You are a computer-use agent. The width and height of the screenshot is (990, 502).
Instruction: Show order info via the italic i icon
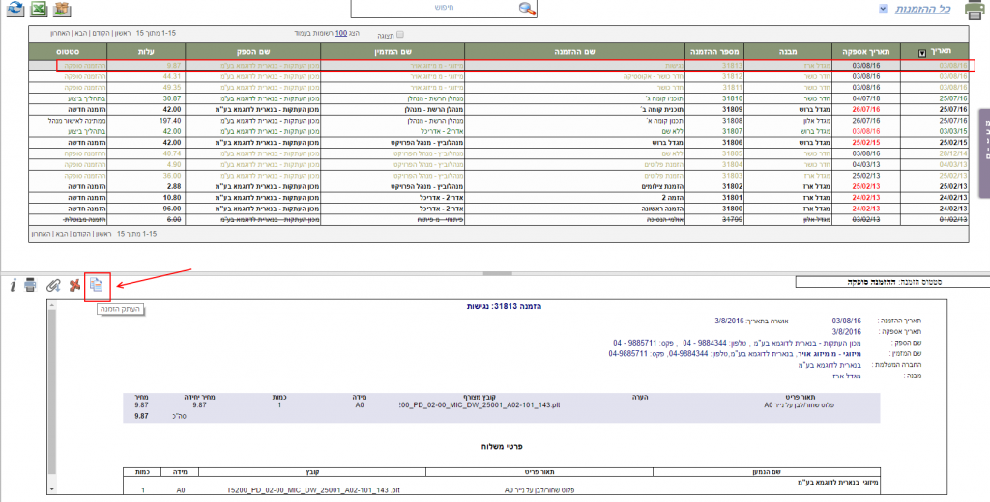click(12, 285)
